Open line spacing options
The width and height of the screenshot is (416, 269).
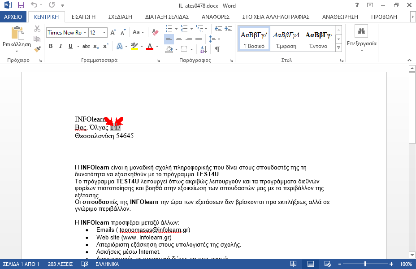click(214, 39)
